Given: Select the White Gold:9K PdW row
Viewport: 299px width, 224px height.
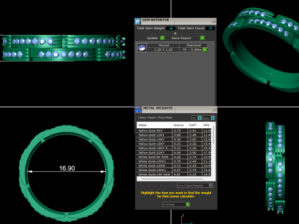Looking at the screenshot, I should (x=174, y=157).
